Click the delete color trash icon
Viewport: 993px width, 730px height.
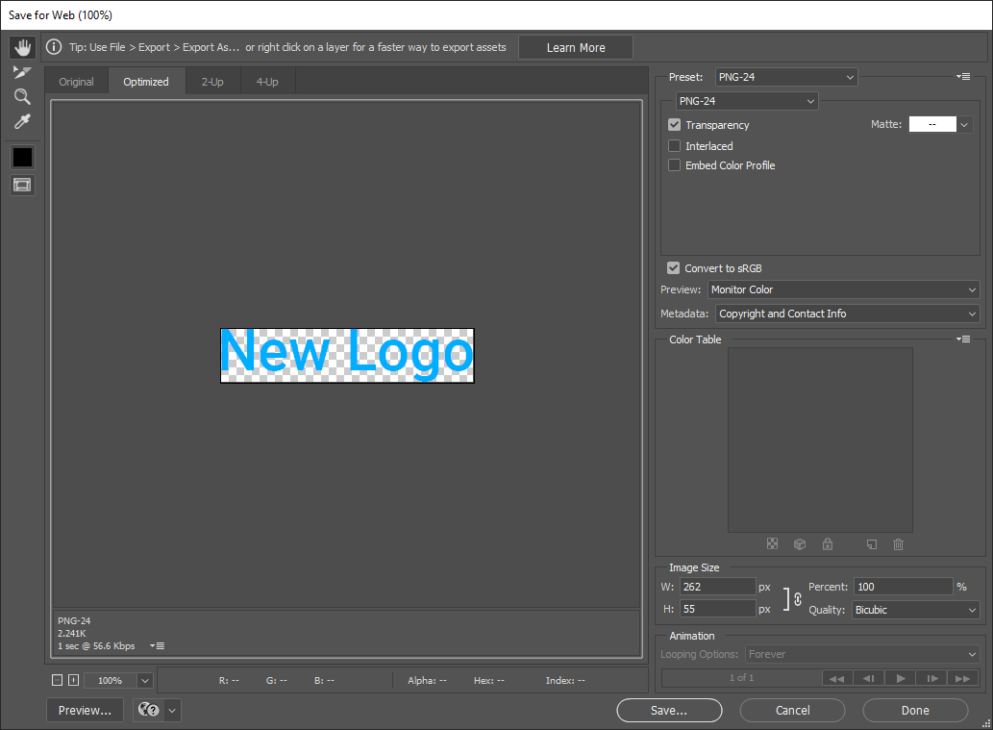pos(898,543)
